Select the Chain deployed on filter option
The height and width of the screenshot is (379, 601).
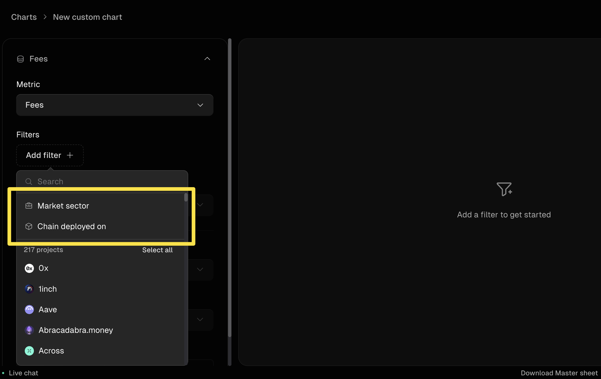click(x=72, y=226)
